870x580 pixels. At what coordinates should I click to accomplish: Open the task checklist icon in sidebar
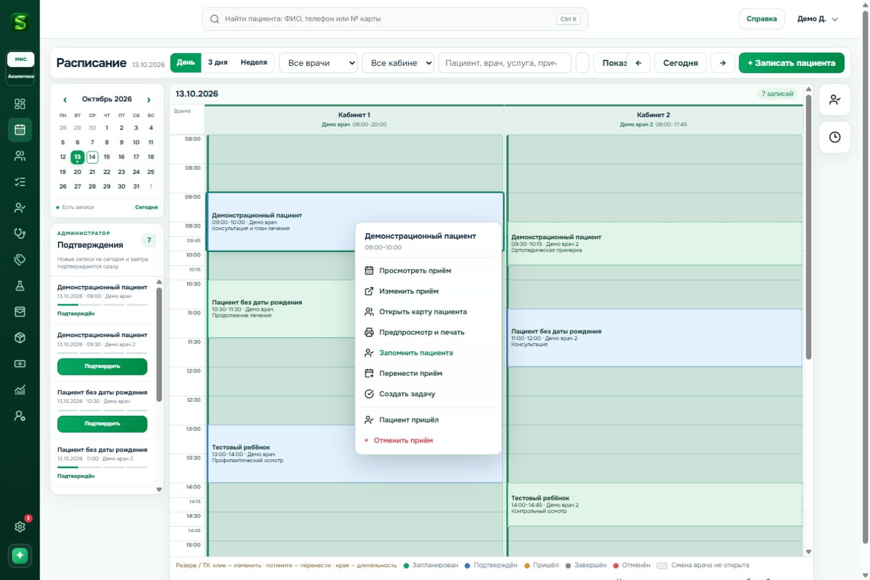(20, 182)
